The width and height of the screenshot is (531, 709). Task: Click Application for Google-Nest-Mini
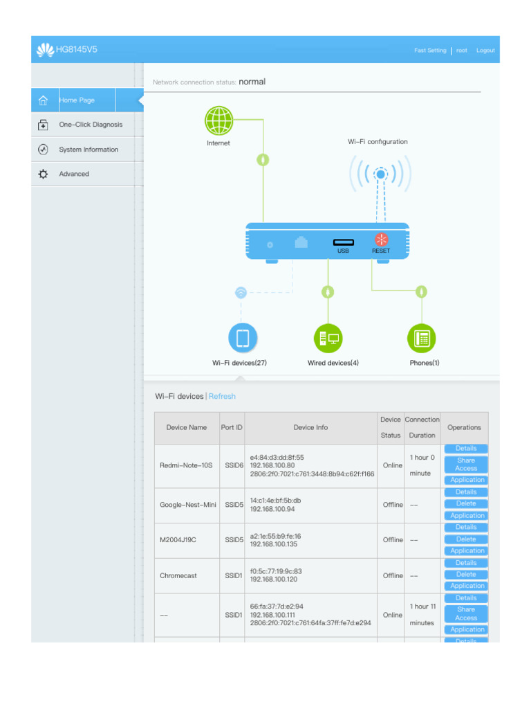[466, 516]
